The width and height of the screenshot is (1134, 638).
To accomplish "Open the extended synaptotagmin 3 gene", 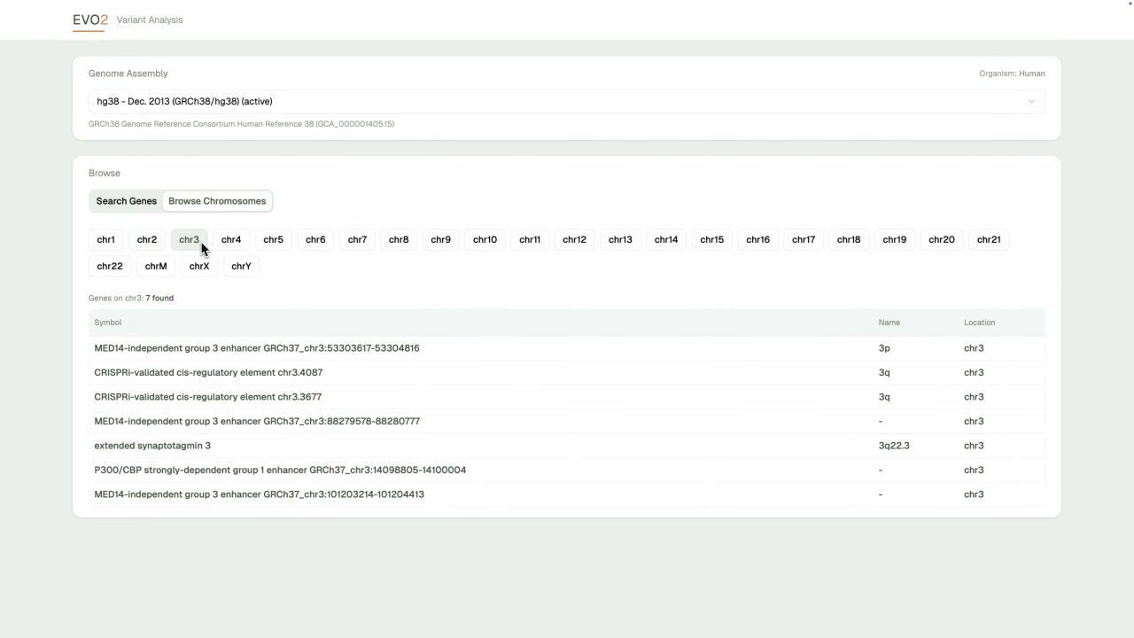I will click(x=567, y=446).
